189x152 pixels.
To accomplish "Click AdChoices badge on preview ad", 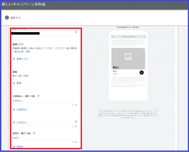I will tap(144, 49).
